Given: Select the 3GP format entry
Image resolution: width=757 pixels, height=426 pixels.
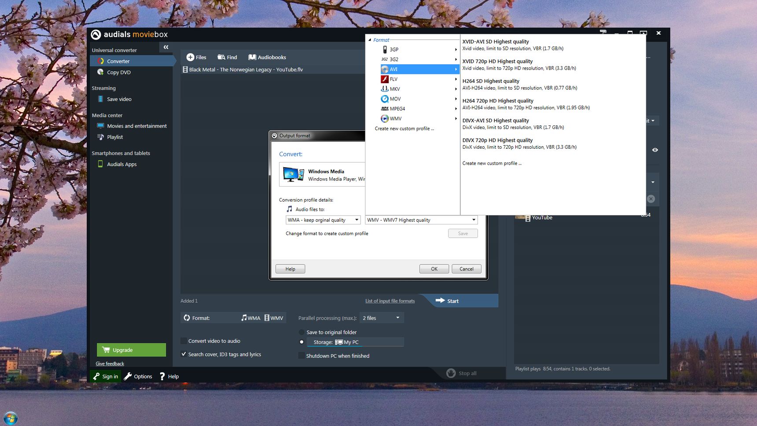Looking at the screenshot, I should [x=419, y=49].
